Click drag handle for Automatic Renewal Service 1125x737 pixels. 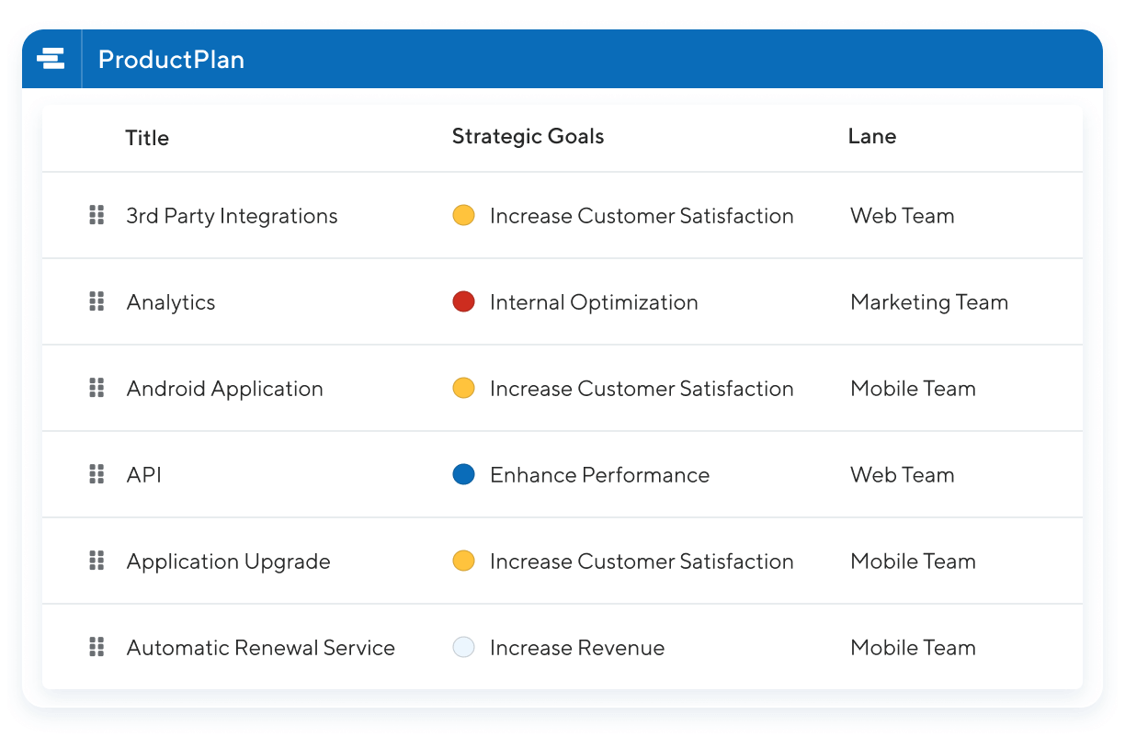[x=97, y=647]
